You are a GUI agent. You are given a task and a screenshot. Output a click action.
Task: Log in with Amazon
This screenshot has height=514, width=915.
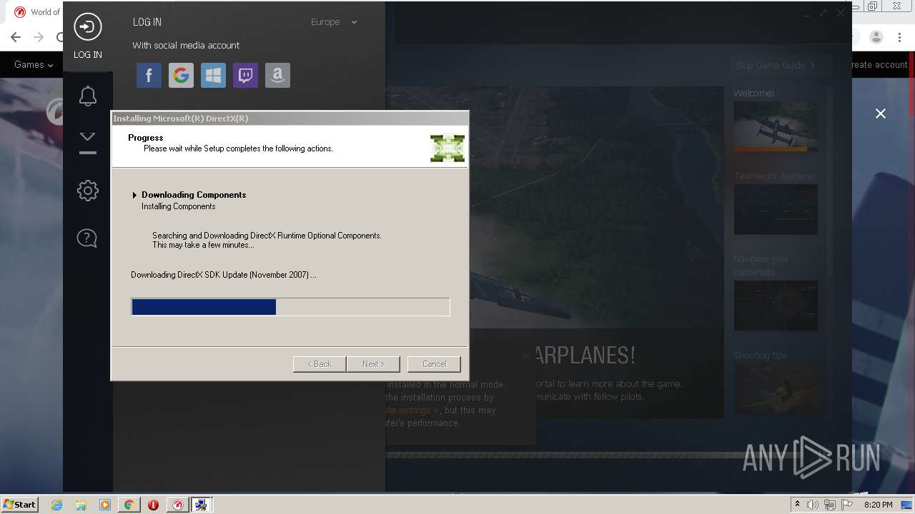[x=277, y=75]
